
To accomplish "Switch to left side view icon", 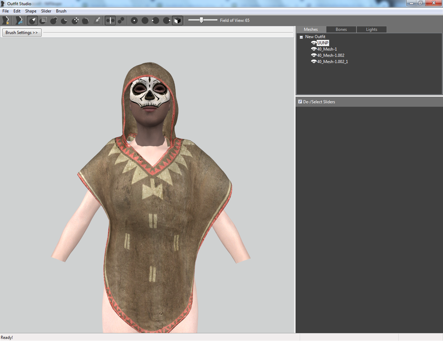I will (156, 20).
